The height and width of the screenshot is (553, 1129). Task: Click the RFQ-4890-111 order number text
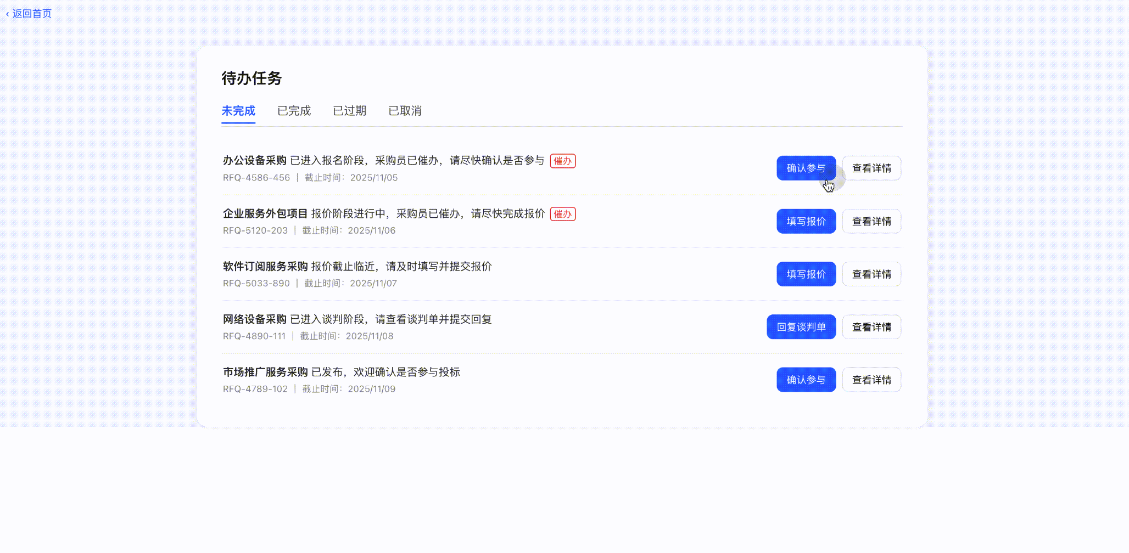pyautogui.click(x=253, y=336)
